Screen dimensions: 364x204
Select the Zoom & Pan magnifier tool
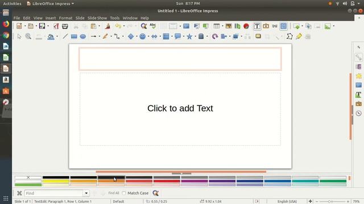coord(28,36)
